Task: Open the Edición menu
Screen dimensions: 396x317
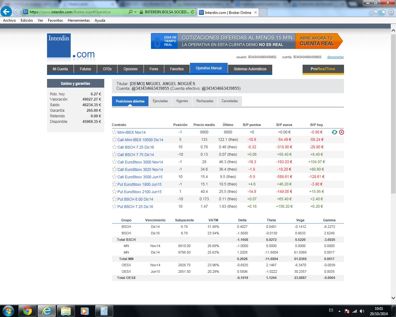Action: (x=27, y=20)
